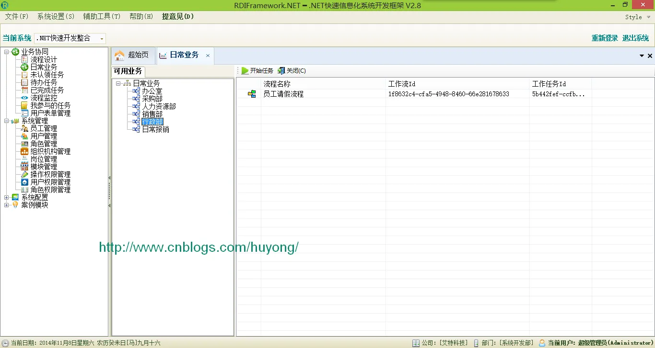The width and height of the screenshot is (655, 348).
Task: Close the 日常业务 tab with its x
Action: point(208,56)
